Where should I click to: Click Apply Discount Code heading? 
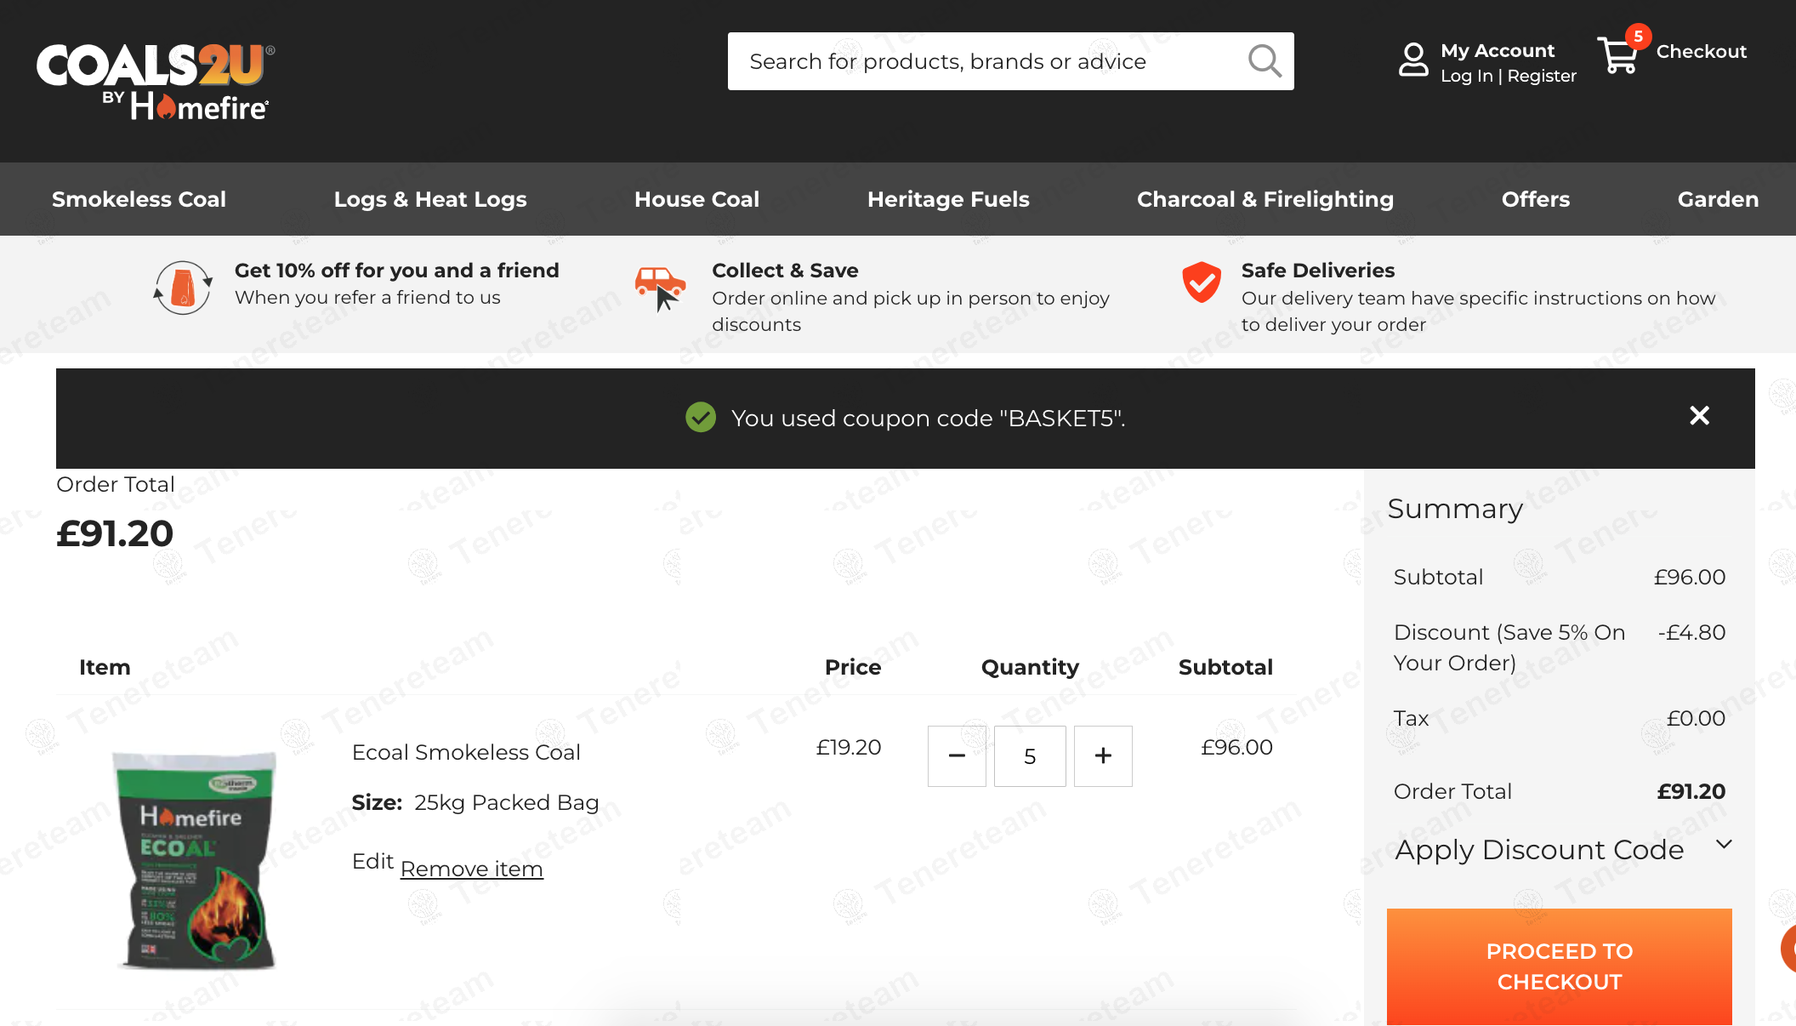click(x=1539, y=849)
